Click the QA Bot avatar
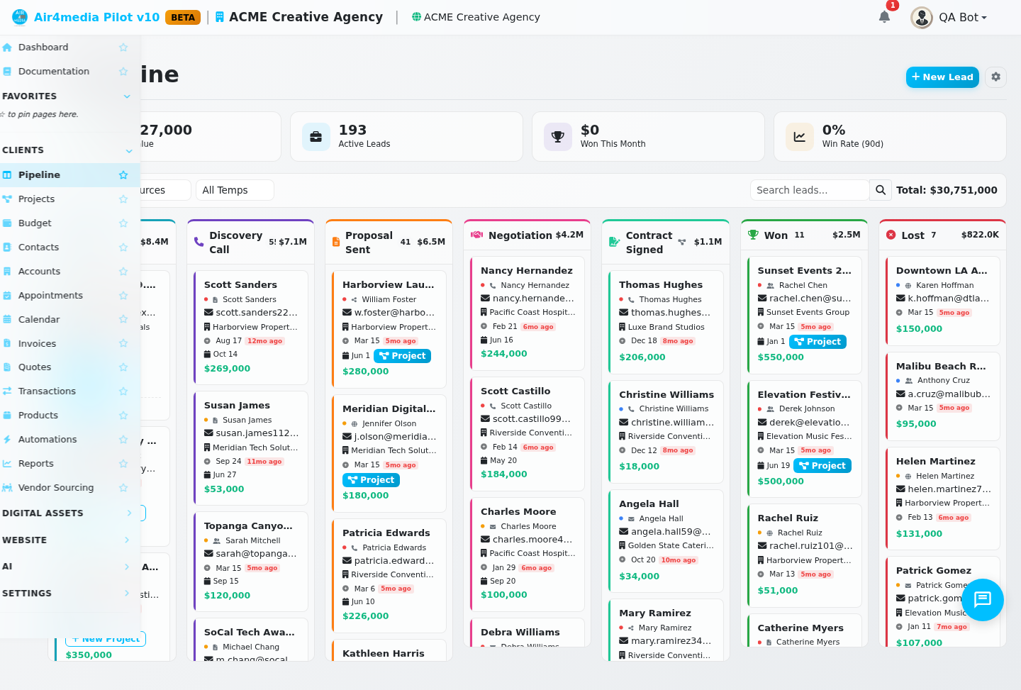Screen dimensions: 1021x690 [x=922, y=17]
